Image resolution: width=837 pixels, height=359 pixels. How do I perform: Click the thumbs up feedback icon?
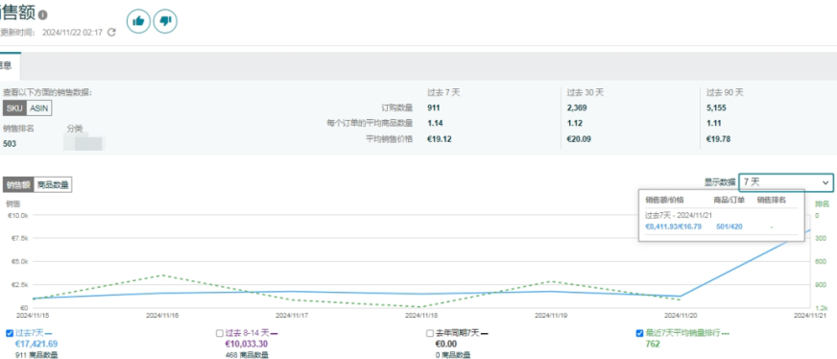tap(138, 21)
